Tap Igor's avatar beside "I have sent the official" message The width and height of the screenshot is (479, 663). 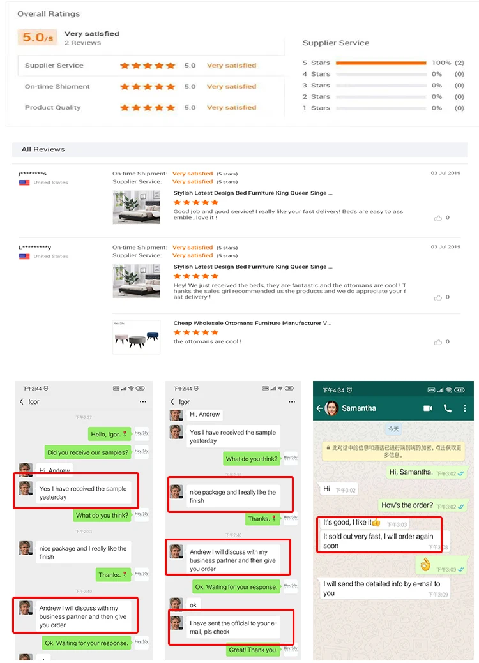176,622
